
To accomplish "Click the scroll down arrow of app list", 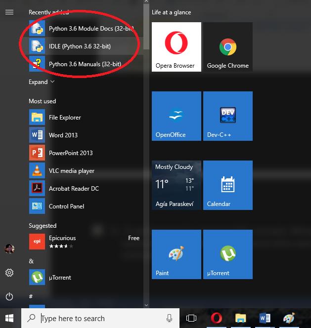I will pyautogui.click(x=146, y=305).
